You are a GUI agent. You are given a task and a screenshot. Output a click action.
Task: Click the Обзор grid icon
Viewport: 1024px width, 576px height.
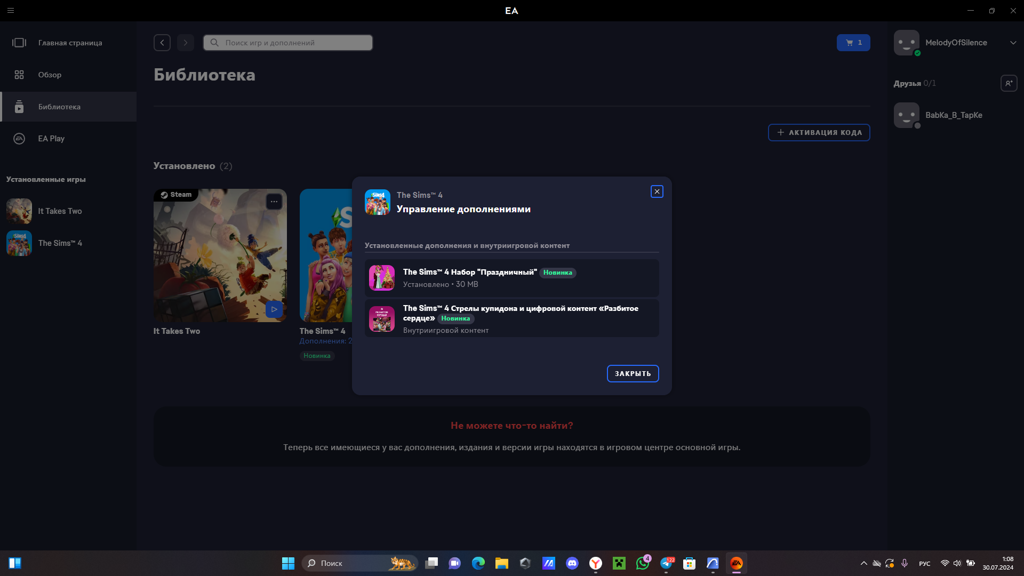(x=19, y=75)
